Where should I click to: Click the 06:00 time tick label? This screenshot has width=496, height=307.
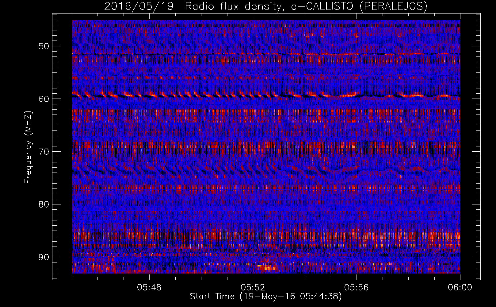[460, 288]
